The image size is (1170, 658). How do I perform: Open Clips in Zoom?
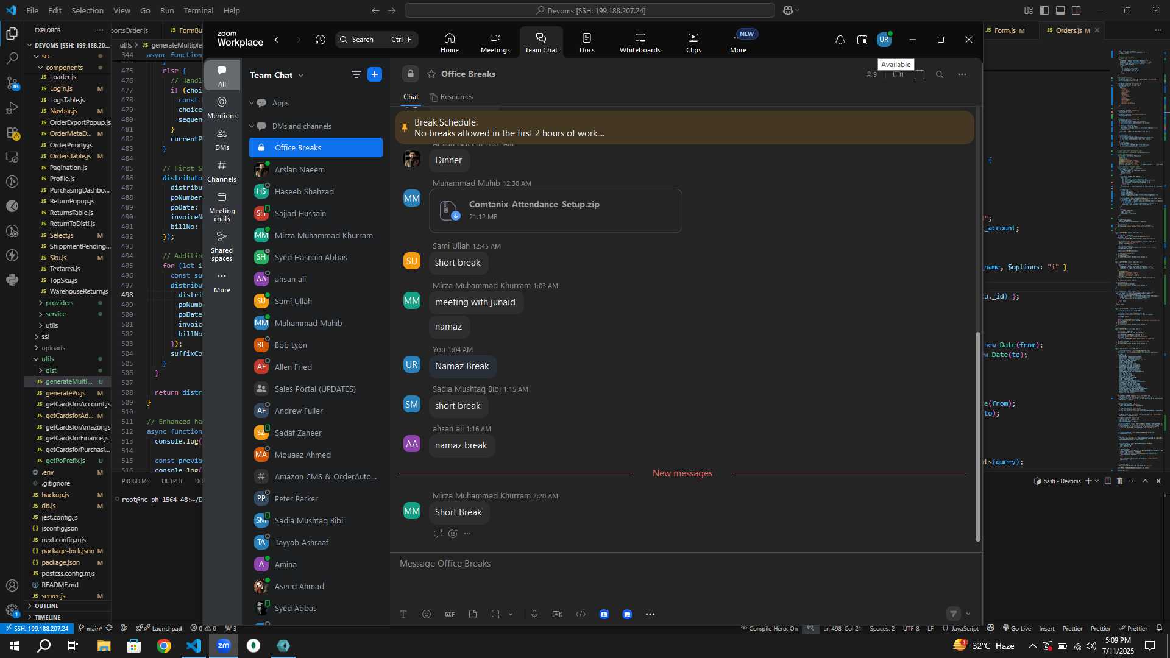coord(693,43)
